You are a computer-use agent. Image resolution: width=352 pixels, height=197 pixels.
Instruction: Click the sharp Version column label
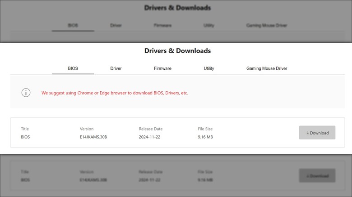click(87, 129)
